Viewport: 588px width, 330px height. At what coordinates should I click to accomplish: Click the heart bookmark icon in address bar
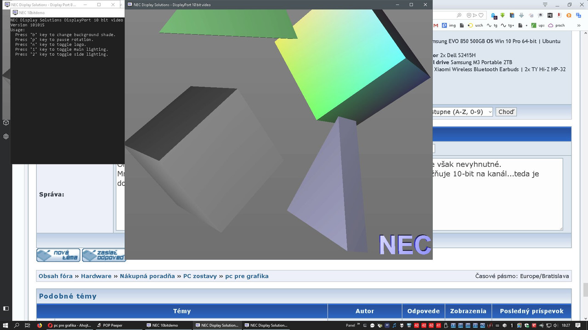pos(481,15)
